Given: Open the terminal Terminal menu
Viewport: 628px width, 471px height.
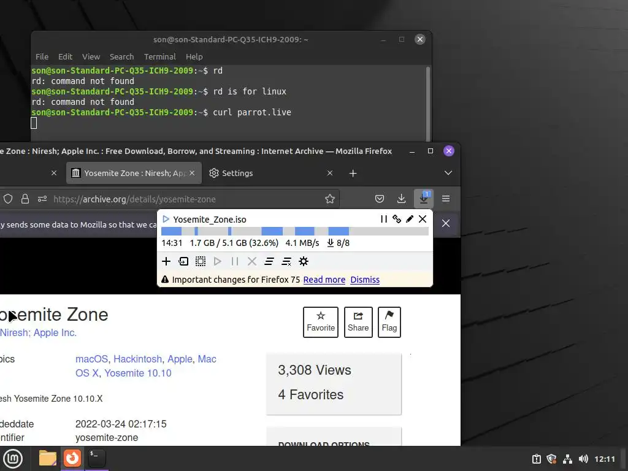Looking at the screenshot, I should click(160, 56).
